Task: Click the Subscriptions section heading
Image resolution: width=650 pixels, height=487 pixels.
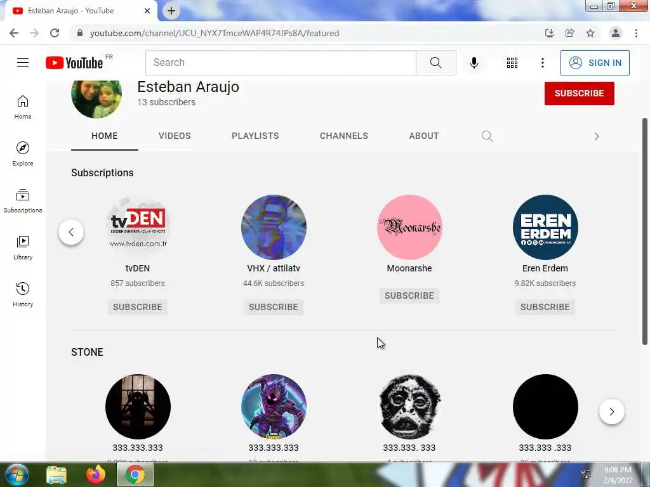Action: coord(102,172)
